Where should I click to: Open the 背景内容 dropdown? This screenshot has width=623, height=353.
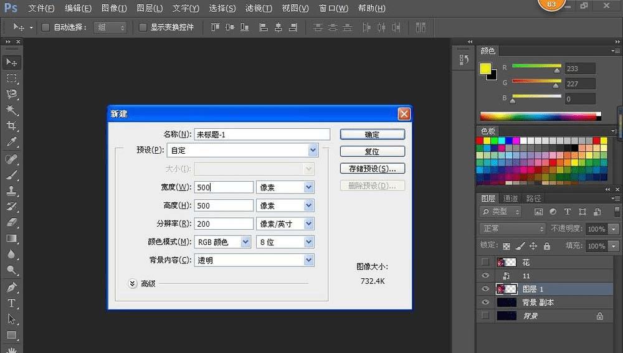[x=308, y=260]
